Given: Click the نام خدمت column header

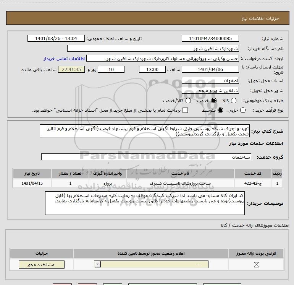Looking at the screenshot, I should pos(180,173).
